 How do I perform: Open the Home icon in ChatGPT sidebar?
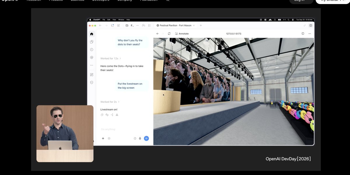click(x=92, y=34)
